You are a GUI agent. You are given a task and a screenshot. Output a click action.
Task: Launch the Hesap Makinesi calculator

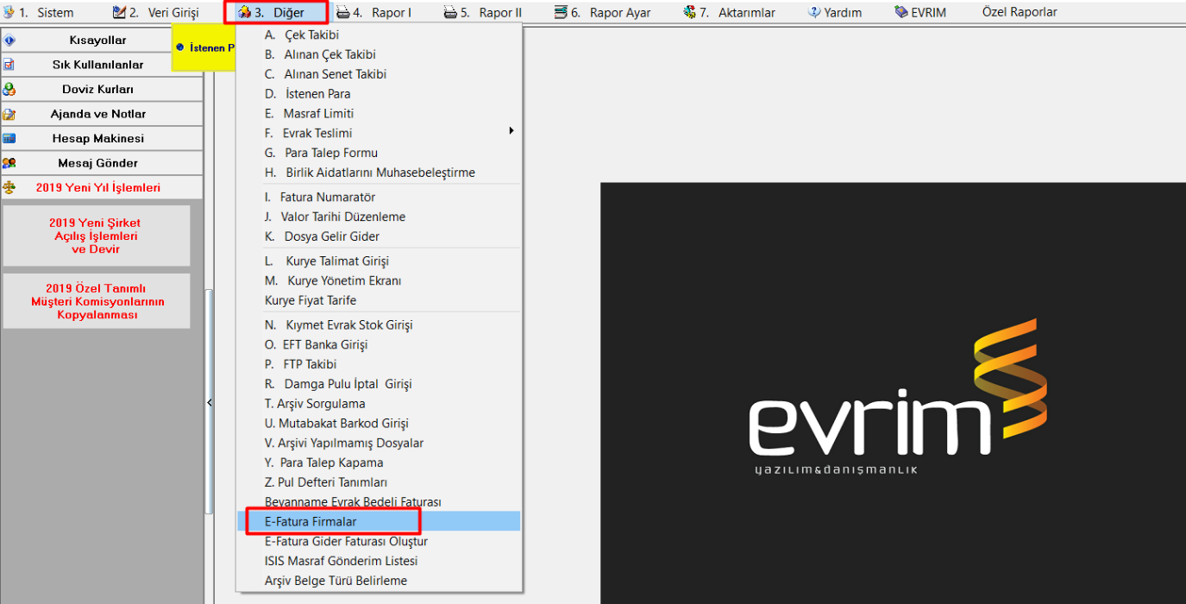(x=102, y=138)
